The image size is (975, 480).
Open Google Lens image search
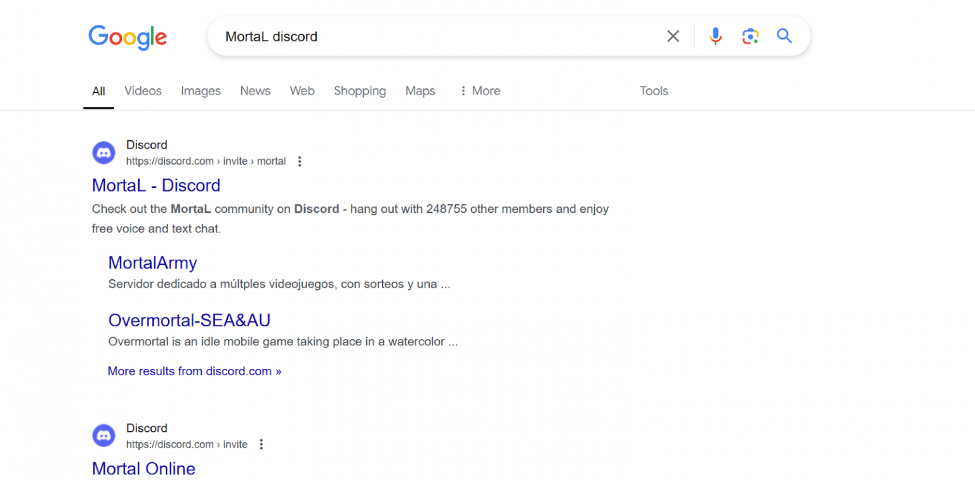point(750,36)
